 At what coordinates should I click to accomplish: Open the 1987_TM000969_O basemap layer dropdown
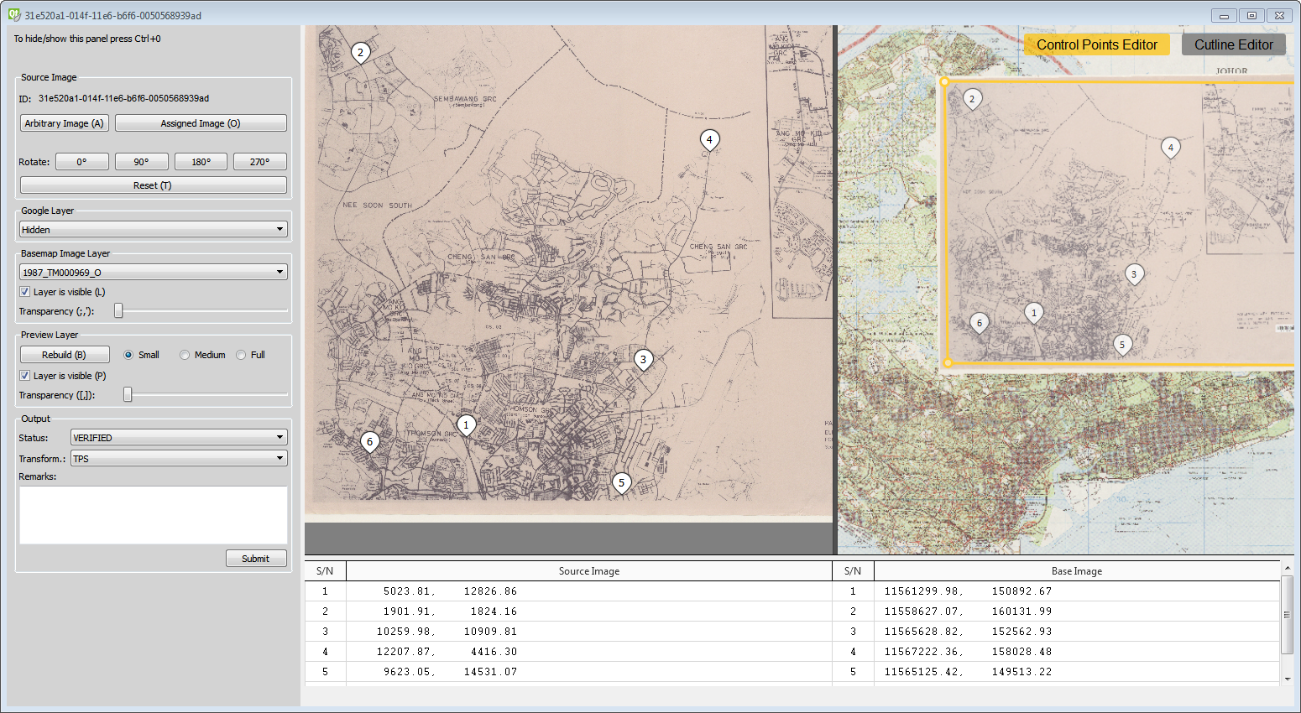pyautogui.click(x=153, y=271)
